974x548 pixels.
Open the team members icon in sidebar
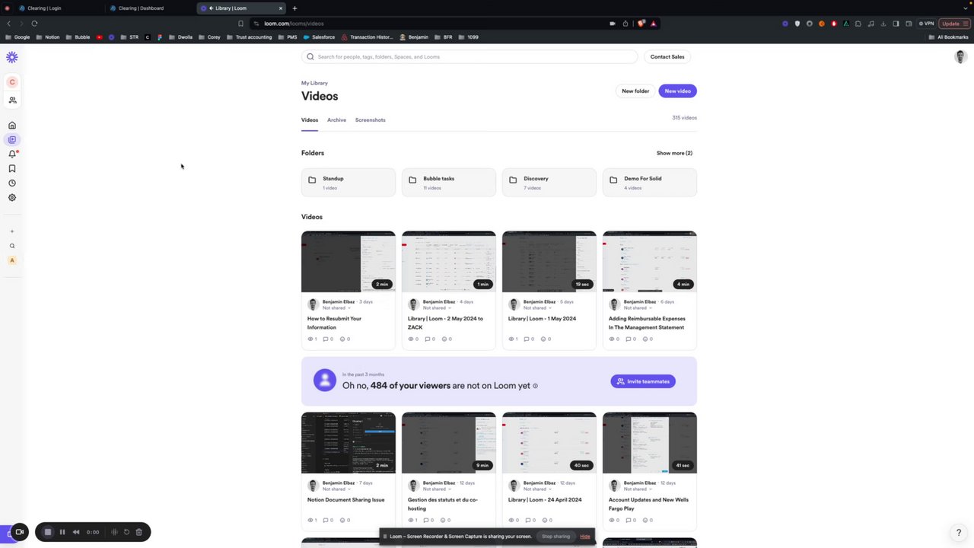12,100
